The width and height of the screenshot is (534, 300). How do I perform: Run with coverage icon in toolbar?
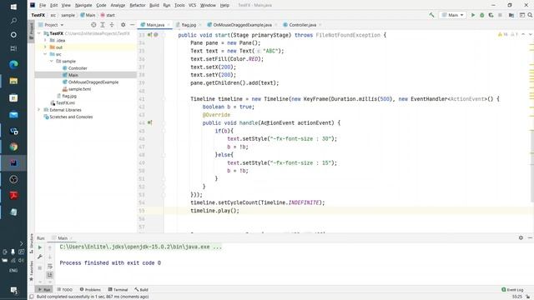[x=491, y=15]
